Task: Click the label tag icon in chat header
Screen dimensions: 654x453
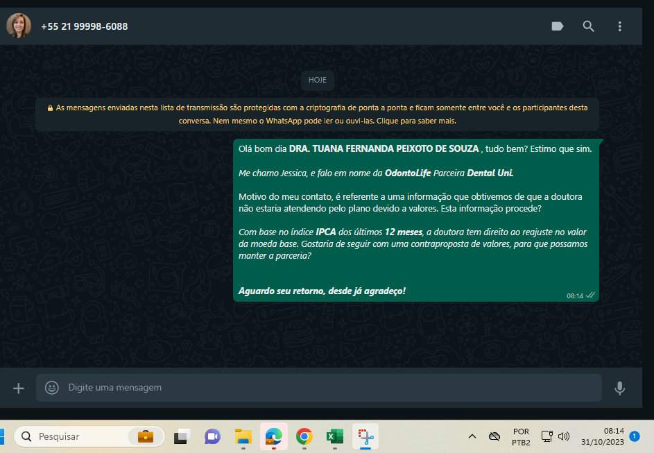Action: click(557, 26)
